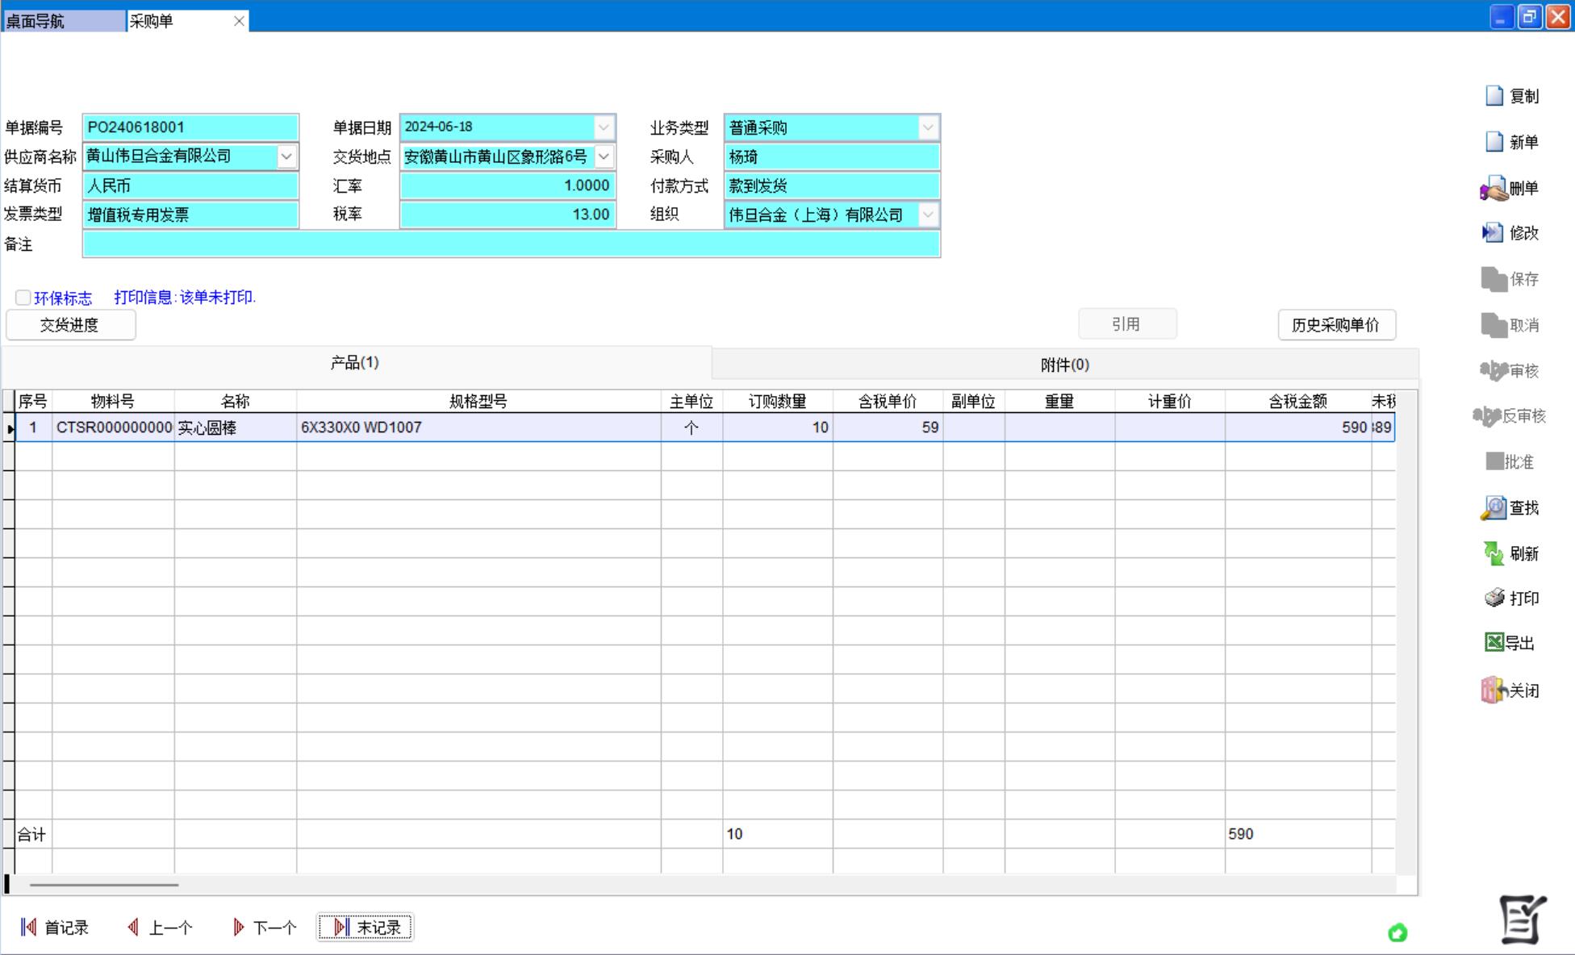Open the 单据日期 date dropdown
This screenshot has width=1575, height=955.
click(604, 127)
